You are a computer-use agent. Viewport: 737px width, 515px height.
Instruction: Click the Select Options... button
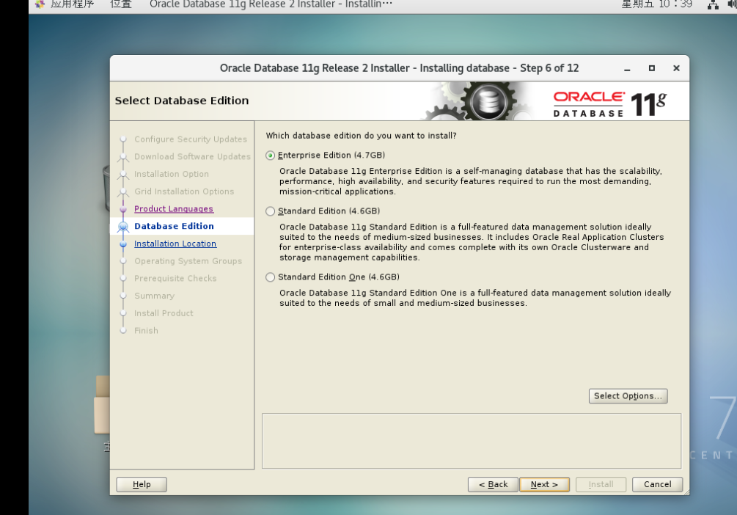click(x=628, y=395)
